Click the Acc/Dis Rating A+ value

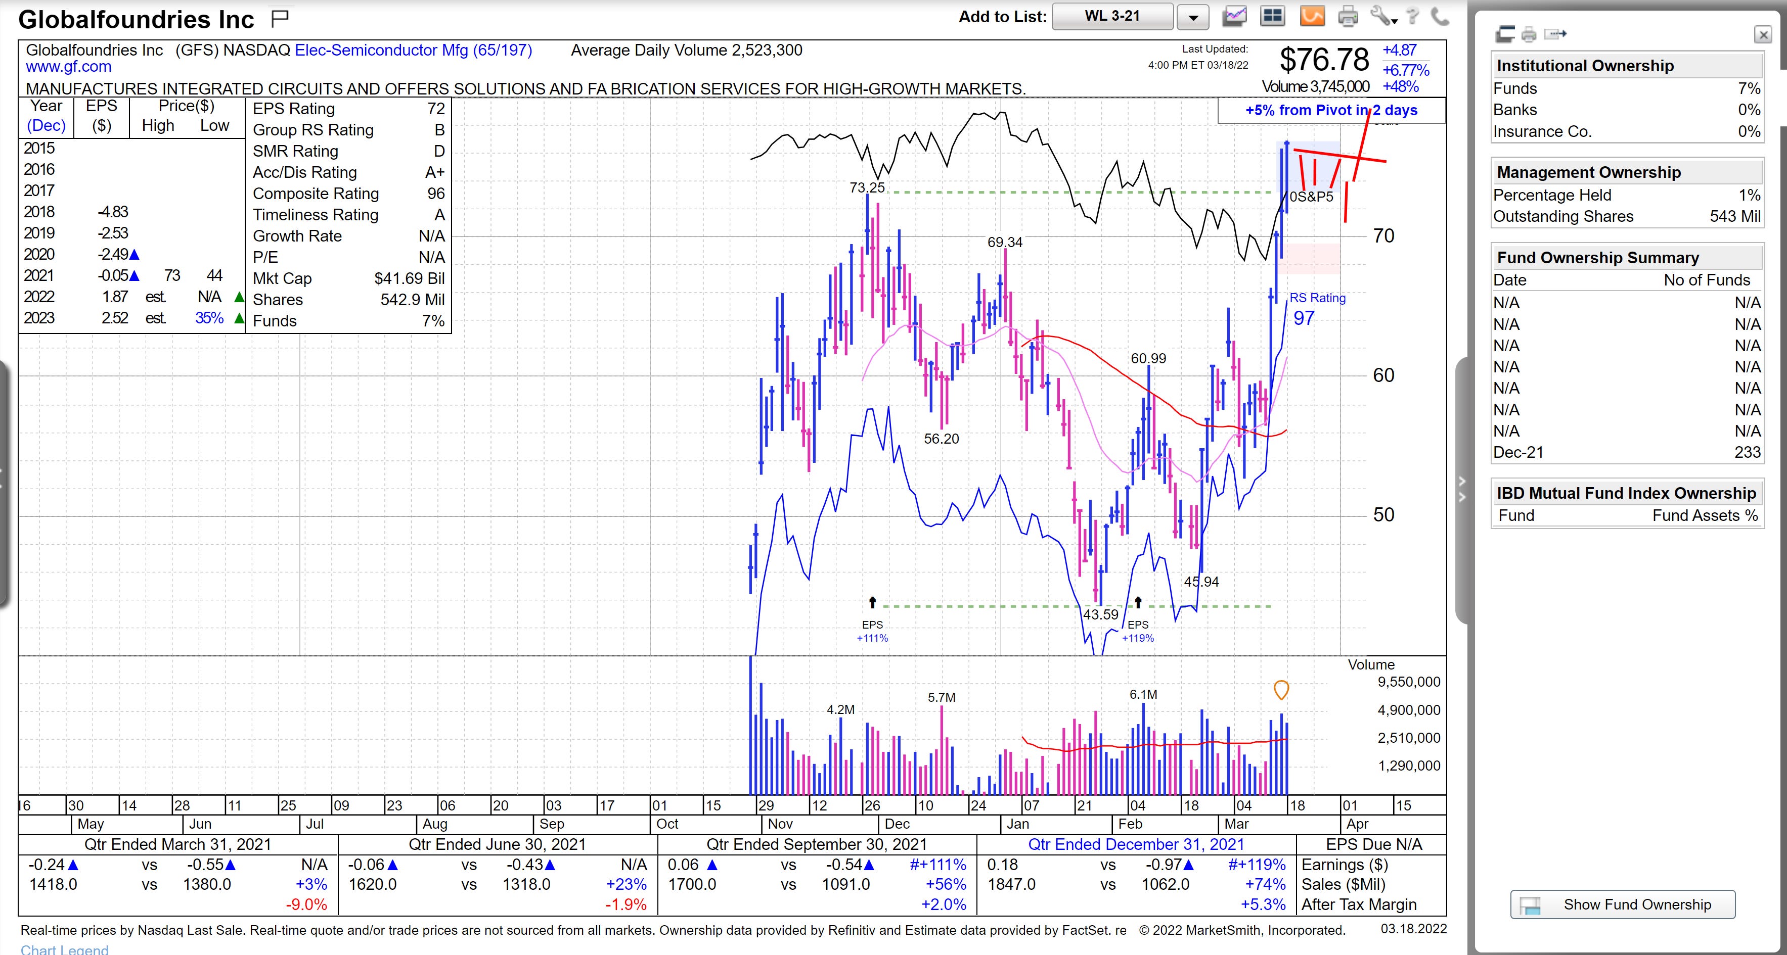(434, 173)
